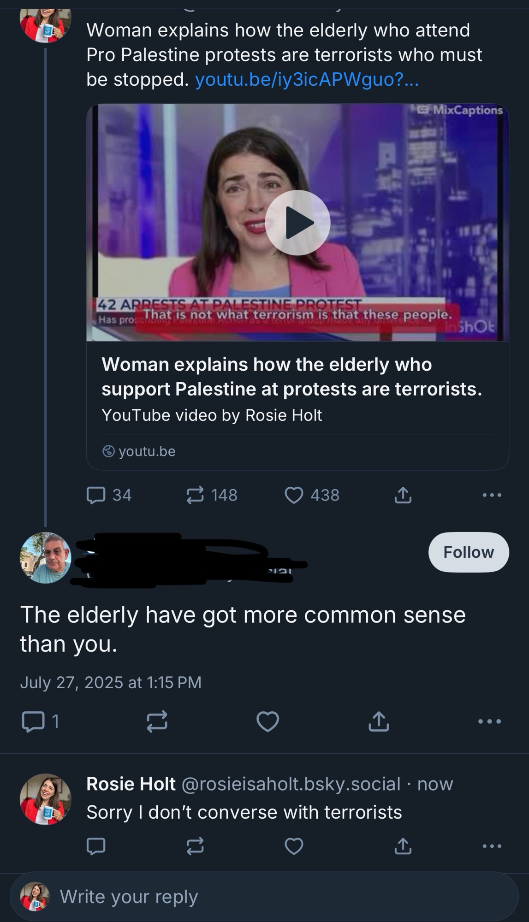Repost Rosie Holt's "don't converse" reply
This screenshot has width=529, height=922.
(x=195, y=846)
